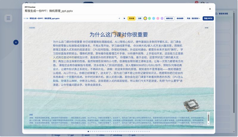Go to the previous slide arrow

[119, 18]
